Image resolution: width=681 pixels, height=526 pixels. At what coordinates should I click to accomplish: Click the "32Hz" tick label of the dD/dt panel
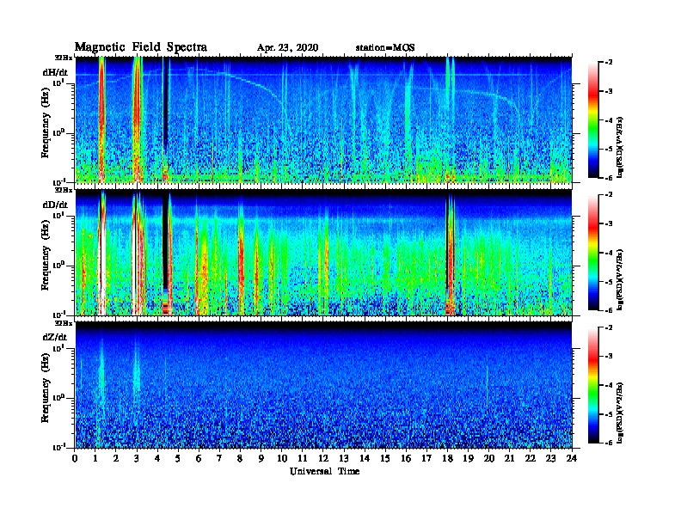pos(63,190)
